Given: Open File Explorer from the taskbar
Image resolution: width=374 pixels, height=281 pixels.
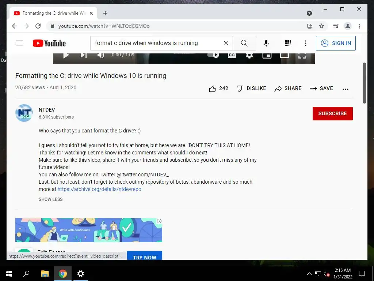Looking at the screenshot, I should tap(45, 274).
